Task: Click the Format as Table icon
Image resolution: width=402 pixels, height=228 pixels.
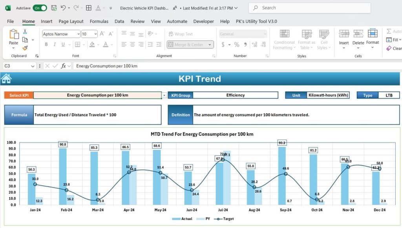Action: tap(306, 39)
